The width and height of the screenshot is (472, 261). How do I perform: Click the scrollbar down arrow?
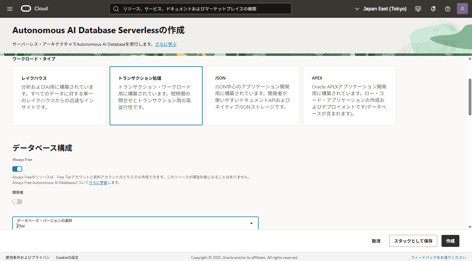[470, 227]
